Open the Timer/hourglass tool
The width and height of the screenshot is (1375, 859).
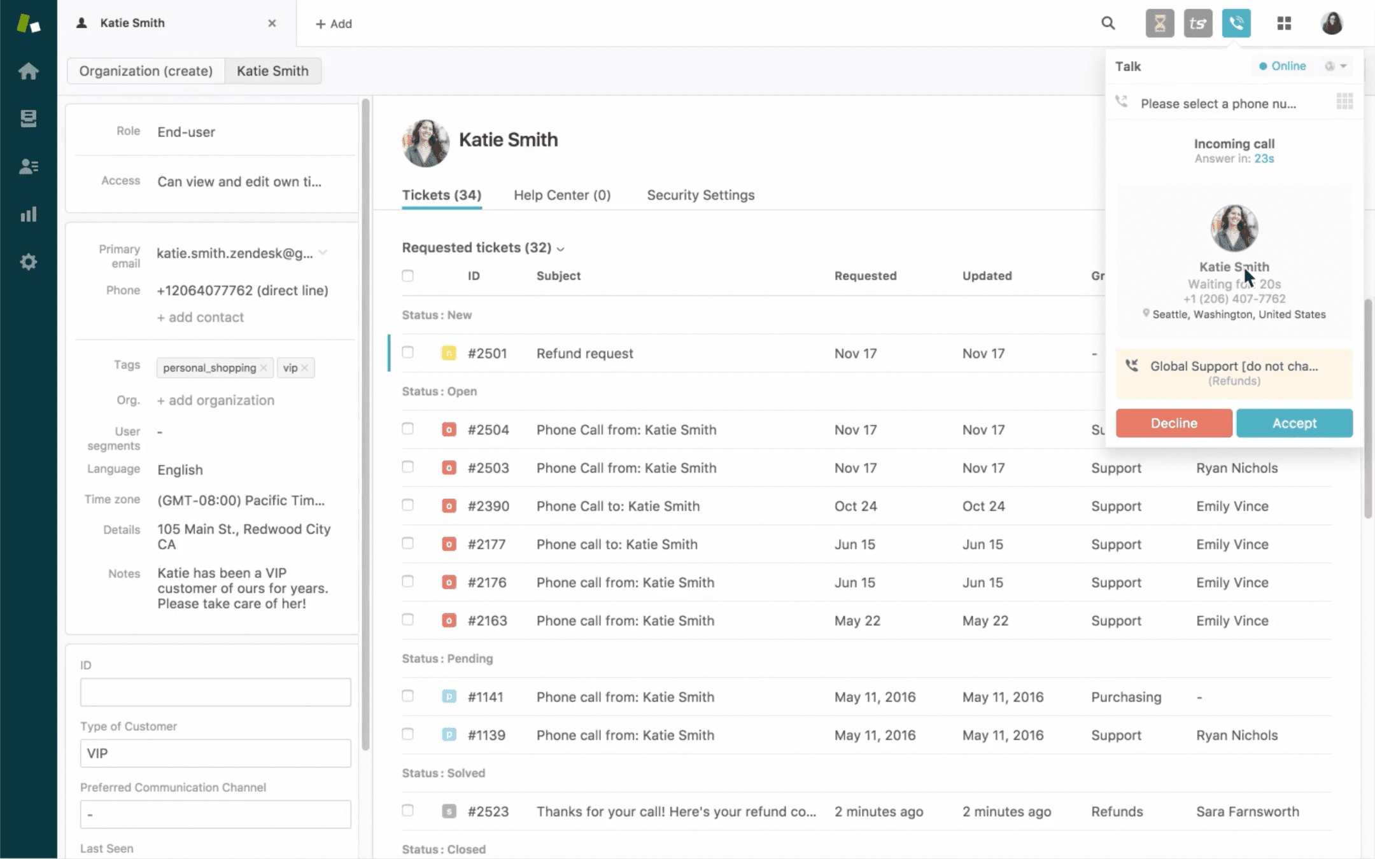(1159, 23)
